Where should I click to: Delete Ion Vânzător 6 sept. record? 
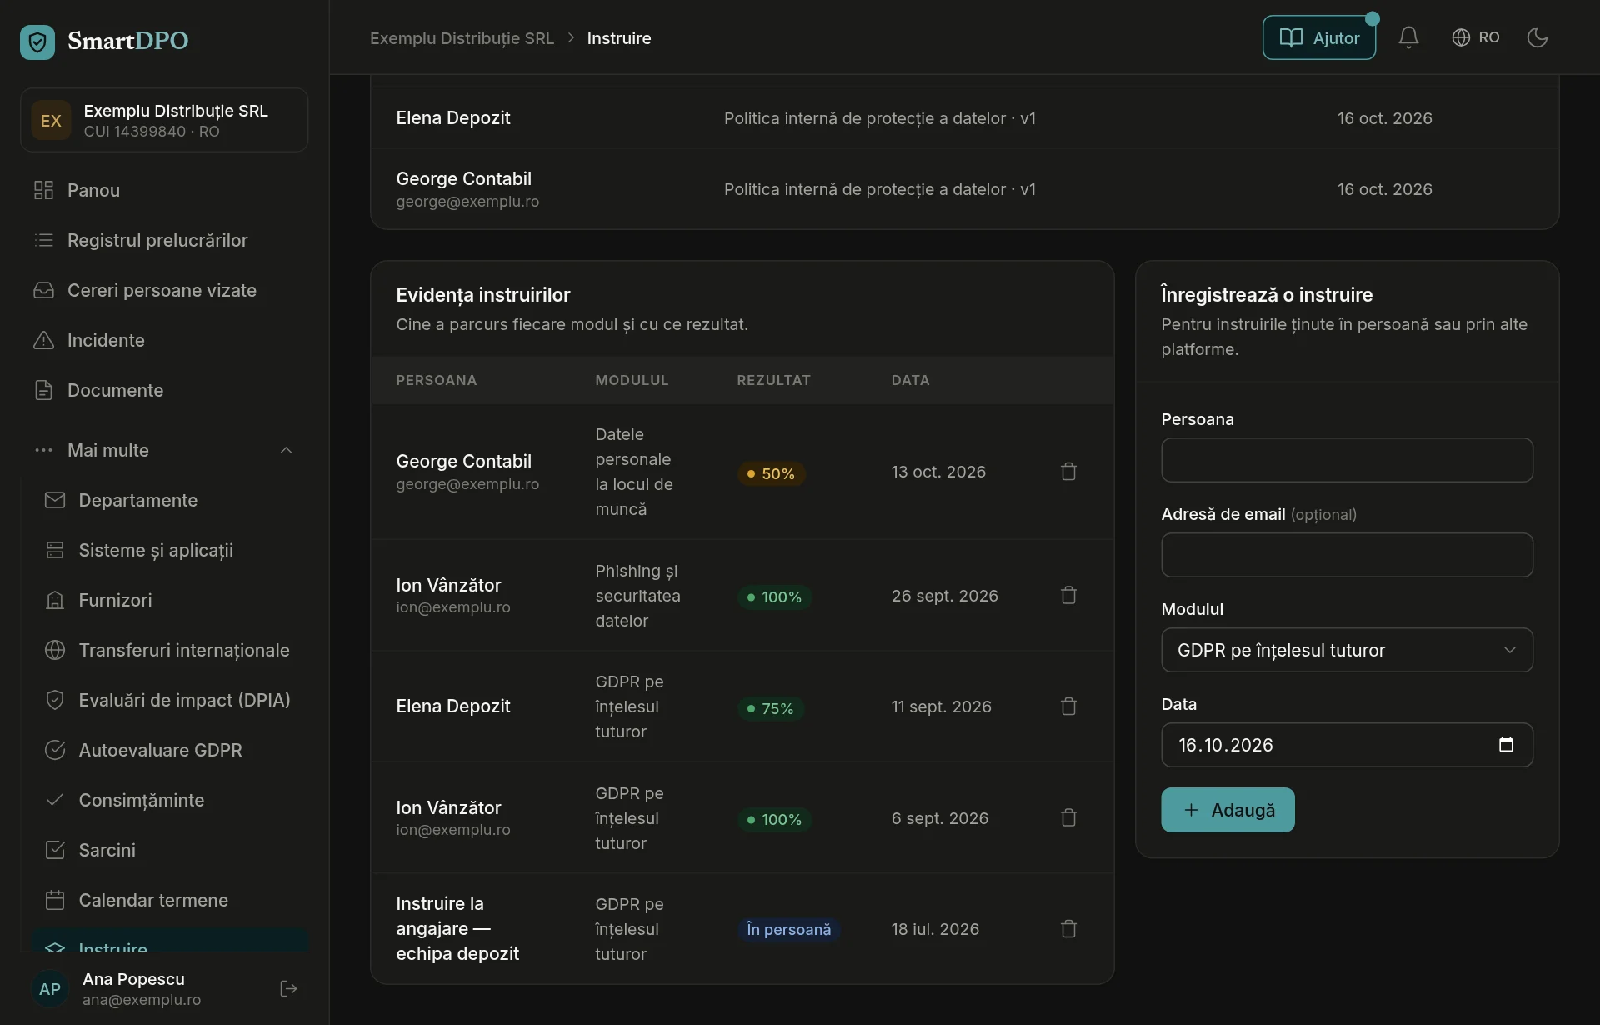coord(1068,817)
